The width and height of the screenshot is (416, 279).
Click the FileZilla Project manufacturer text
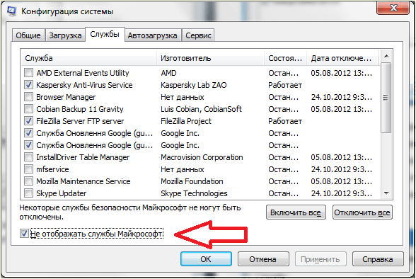(x=186, y=121)
